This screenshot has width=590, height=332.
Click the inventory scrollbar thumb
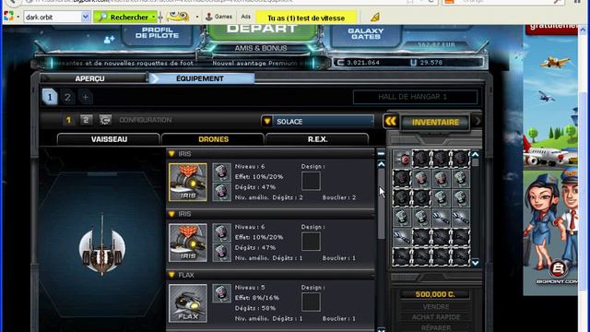tap(476, 162)
